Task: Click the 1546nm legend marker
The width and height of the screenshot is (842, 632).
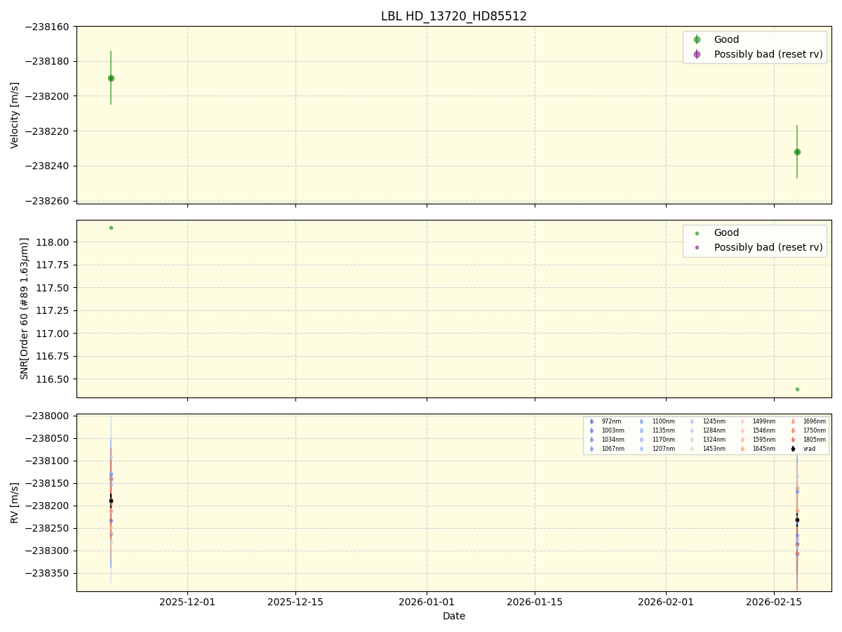Action: [742, 430]
